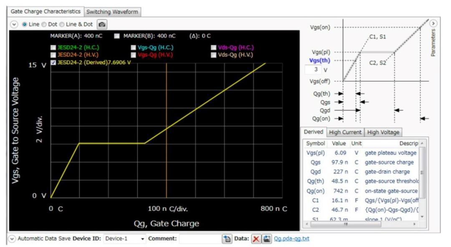Click the save data icon beside Data label
451x247 pixels.
266,239
